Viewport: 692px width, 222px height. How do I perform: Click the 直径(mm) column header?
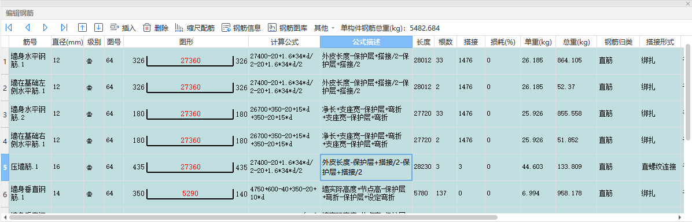(x=68, y=42)
